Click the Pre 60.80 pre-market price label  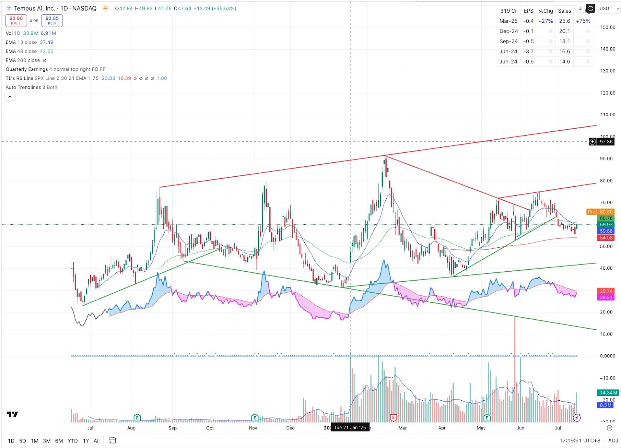point(600,212)
